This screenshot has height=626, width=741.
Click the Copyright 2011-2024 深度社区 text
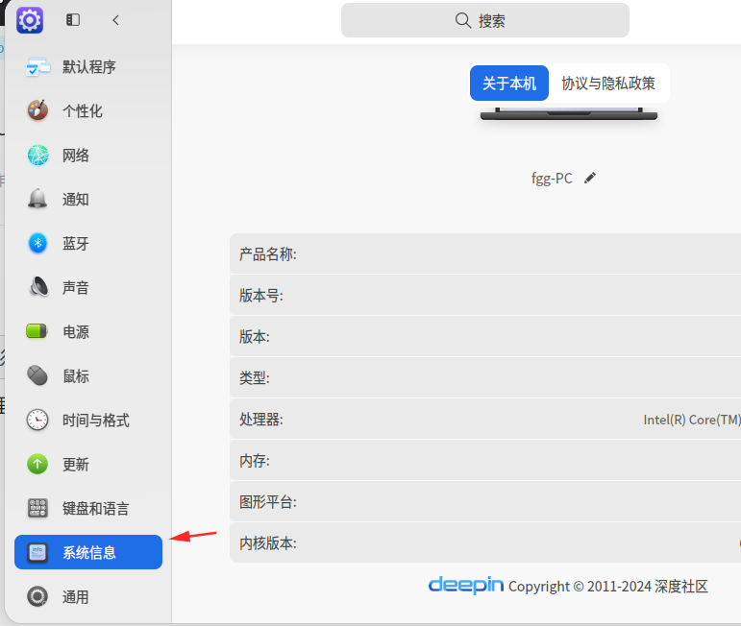coord(608,587)
